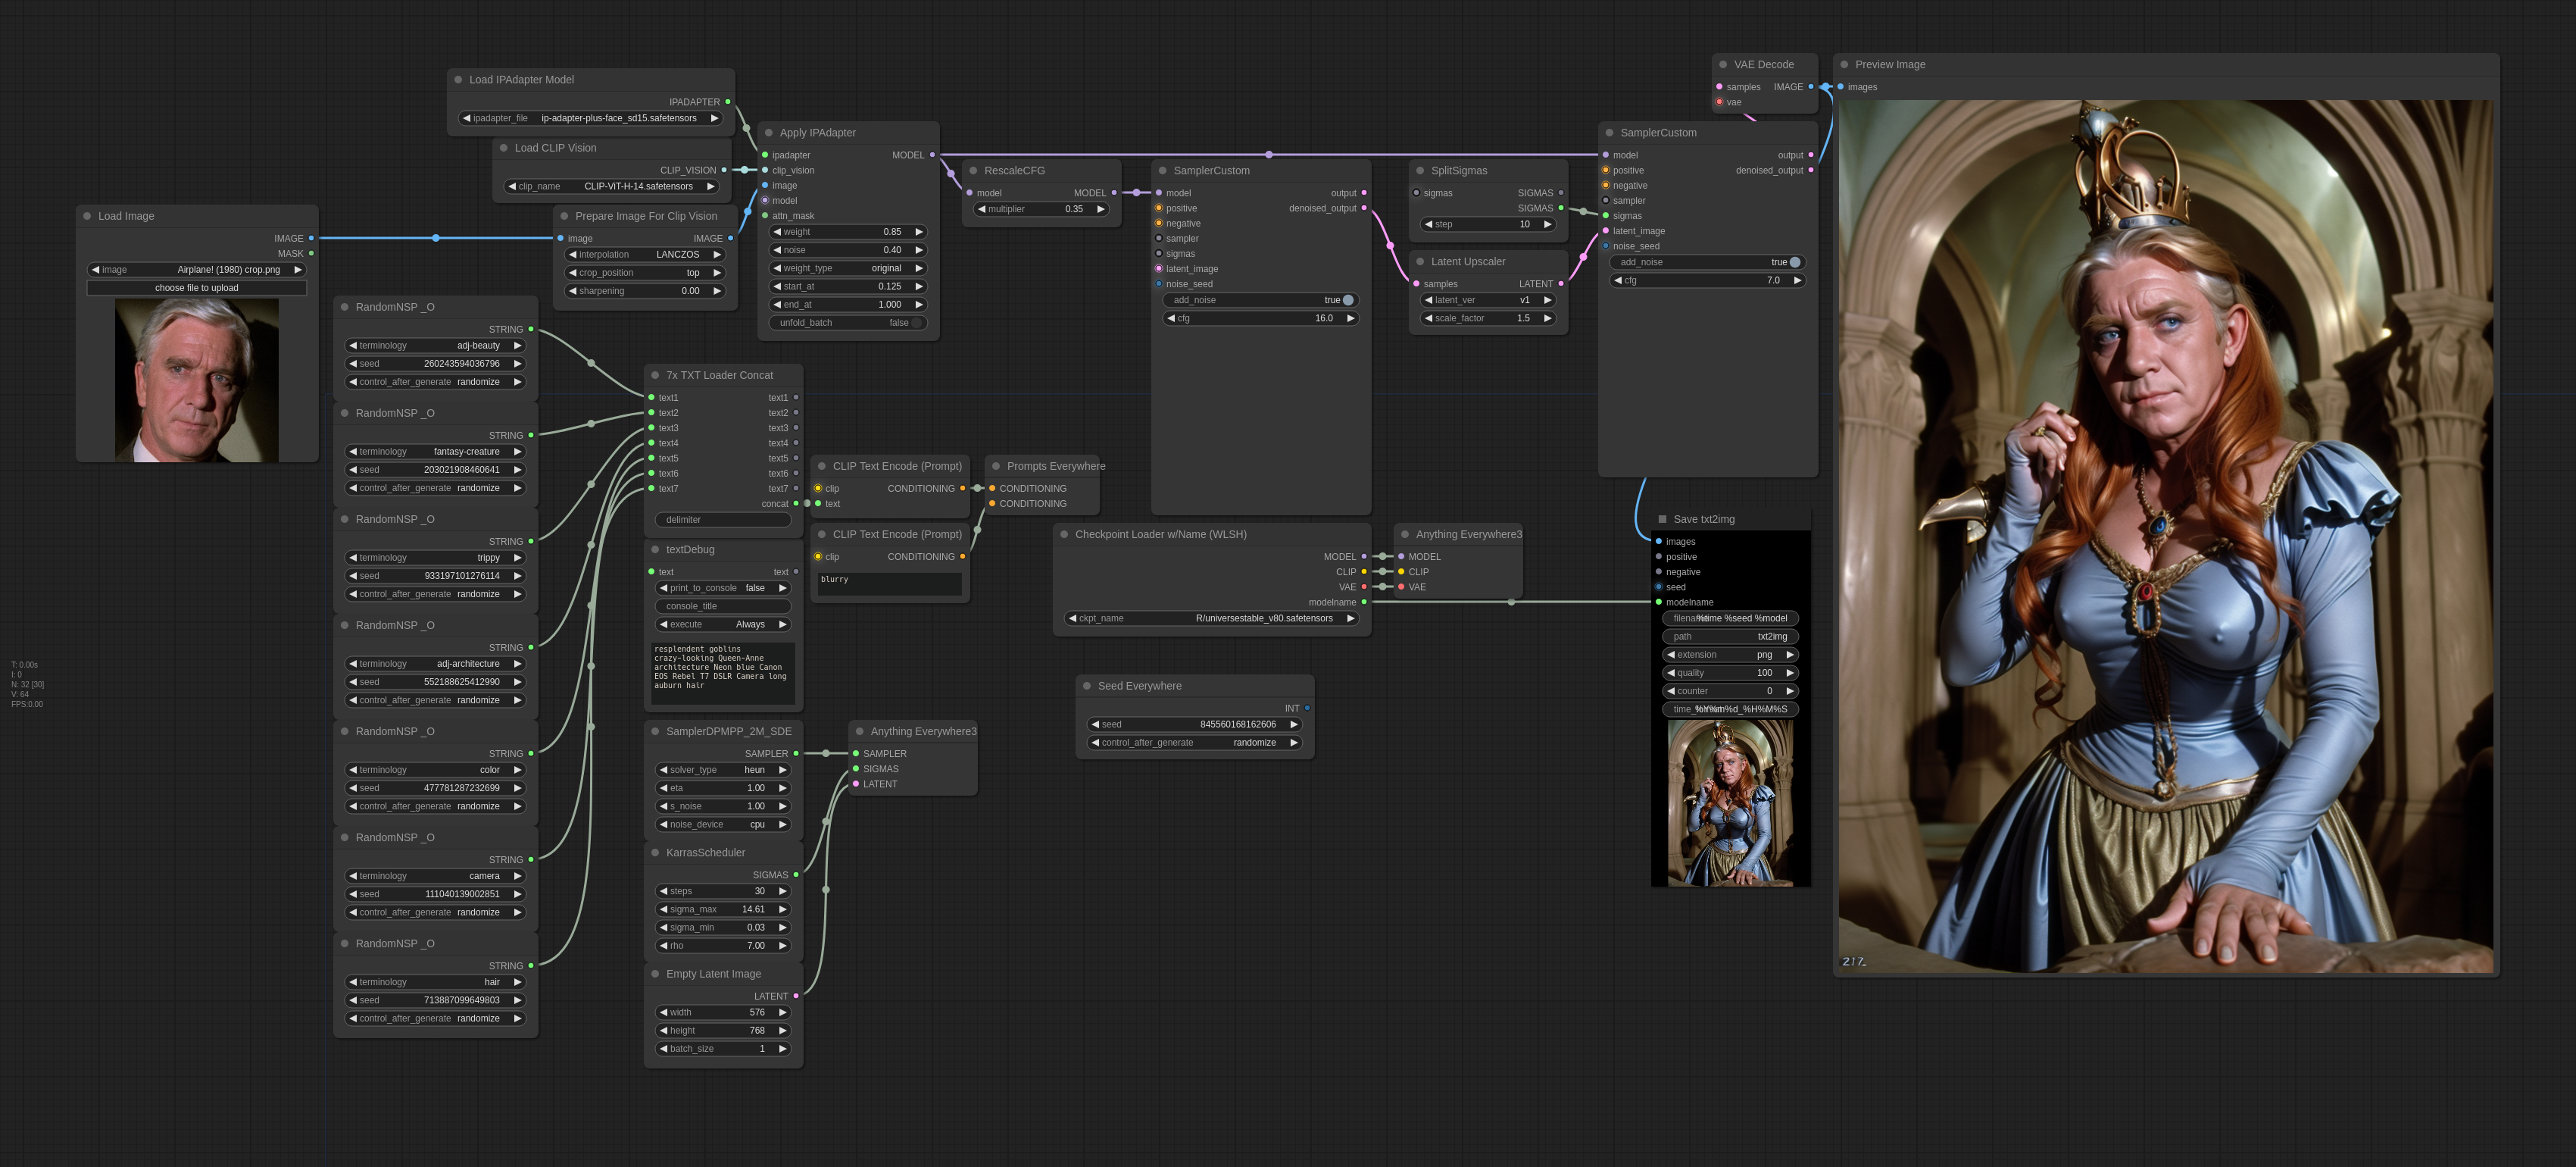This screenshot has width=2576, height=1167.
Task: Open the terminology fantasy-creature dropdown
Action: (435, 452)
